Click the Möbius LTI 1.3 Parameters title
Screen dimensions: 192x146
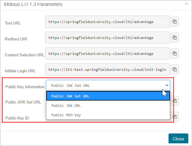click(33, 4)
